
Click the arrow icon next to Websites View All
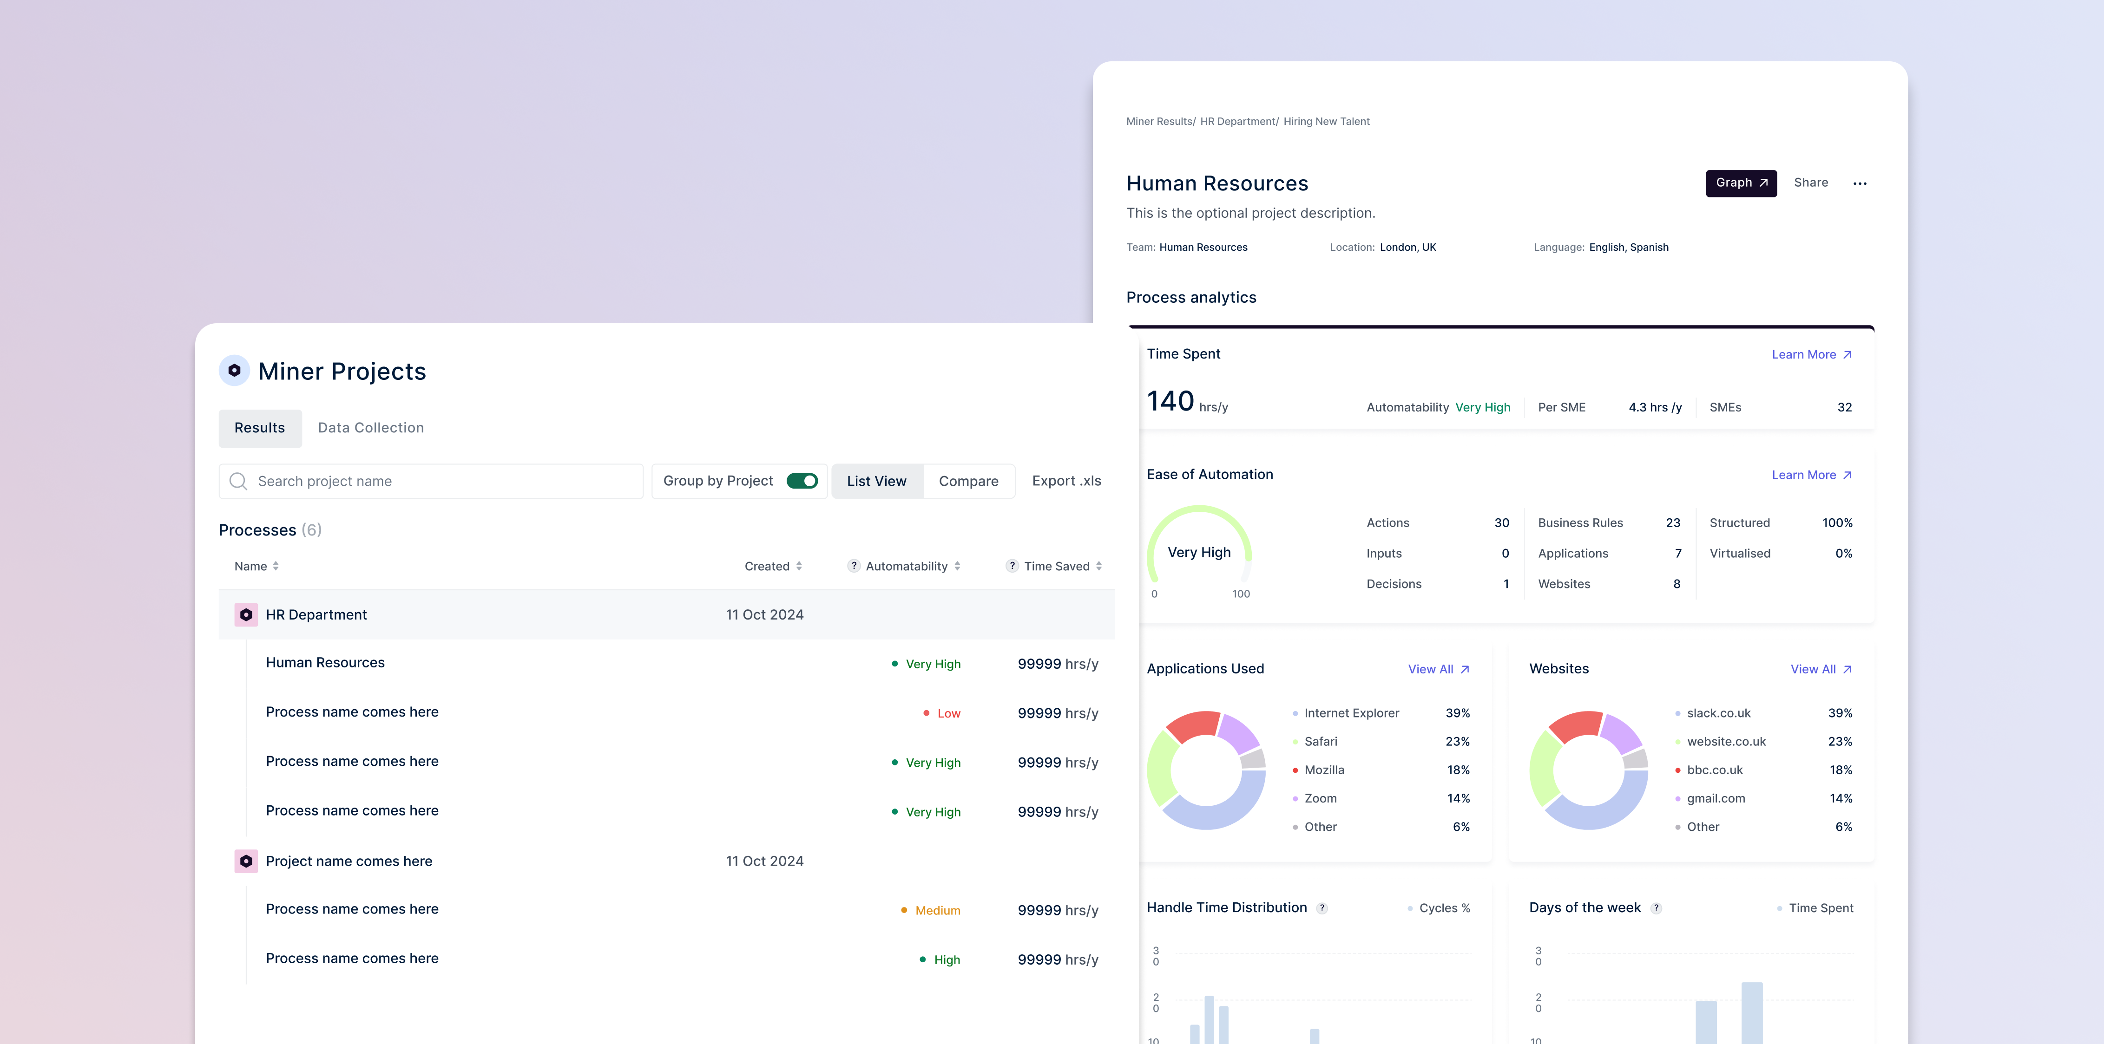[1848, 669]
